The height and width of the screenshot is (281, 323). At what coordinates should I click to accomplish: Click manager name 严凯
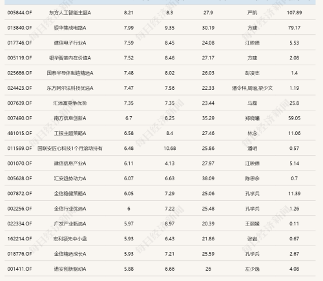click(x=252, y=13)
